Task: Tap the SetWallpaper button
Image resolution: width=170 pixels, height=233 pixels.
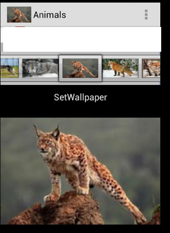Action: [81, 97]
